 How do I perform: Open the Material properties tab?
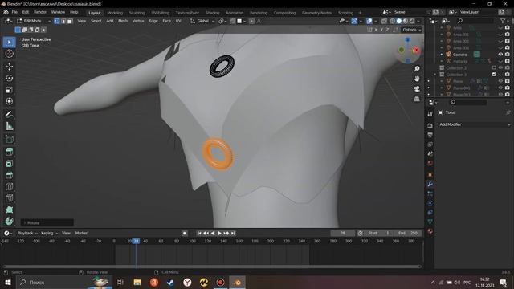pyautogui.click(x=430, y=231)
